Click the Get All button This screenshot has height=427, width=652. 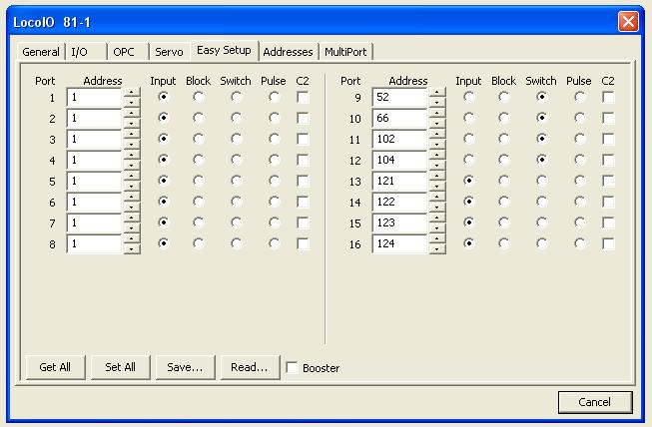coord(55,367)
